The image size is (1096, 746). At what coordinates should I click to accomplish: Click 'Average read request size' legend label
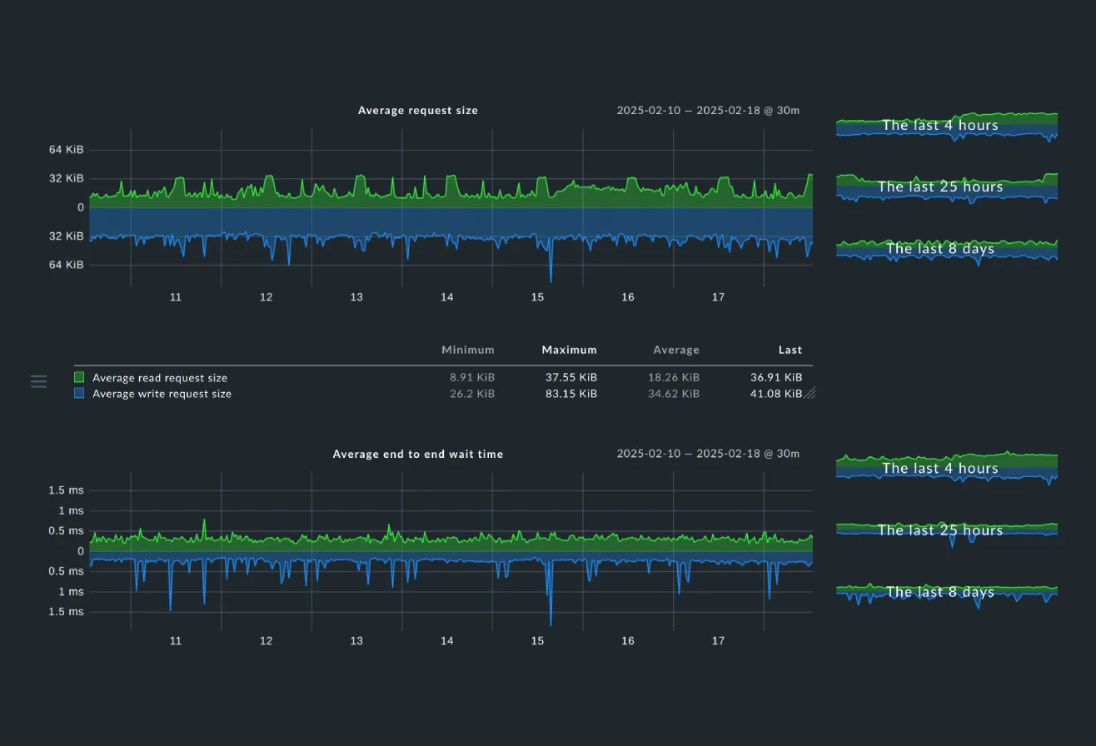pyautogui.click(x=160, y=378)
